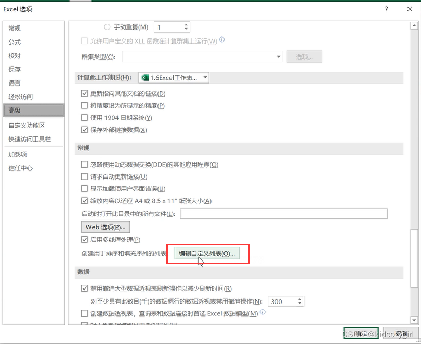Open the 轻松访问 options category
The width and height of the screenshot is (421, 344).
pyautogui.click(x=34, y=97)
